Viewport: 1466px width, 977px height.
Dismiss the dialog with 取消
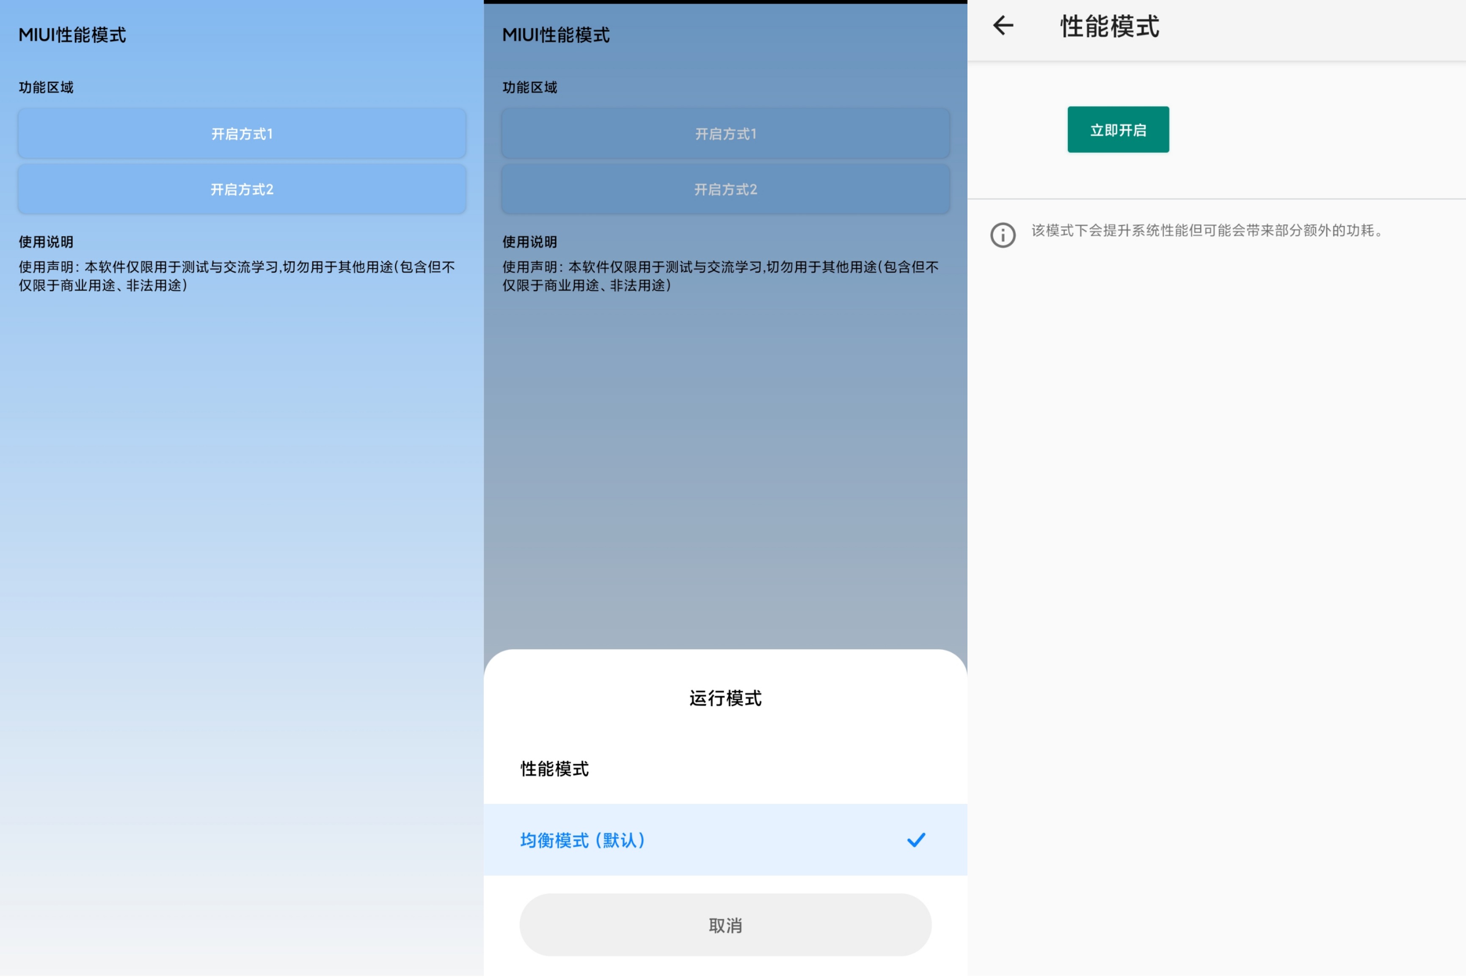point(725,925)
